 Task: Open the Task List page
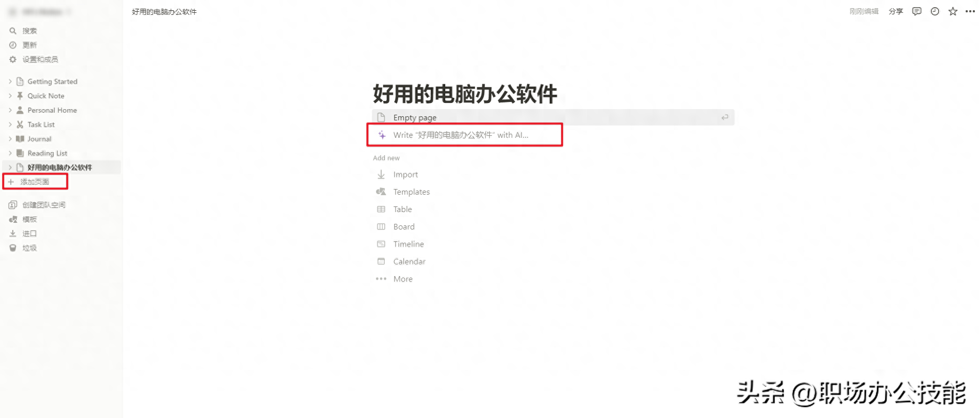click(x=41, y=124)
